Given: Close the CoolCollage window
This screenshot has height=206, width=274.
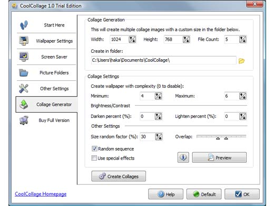Looking at the screenshot, I should pos(255,4).
